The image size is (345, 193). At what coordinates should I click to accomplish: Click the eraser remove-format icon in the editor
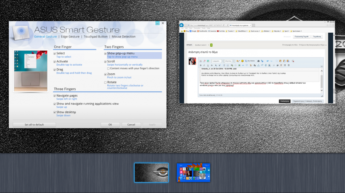point(204,61)
